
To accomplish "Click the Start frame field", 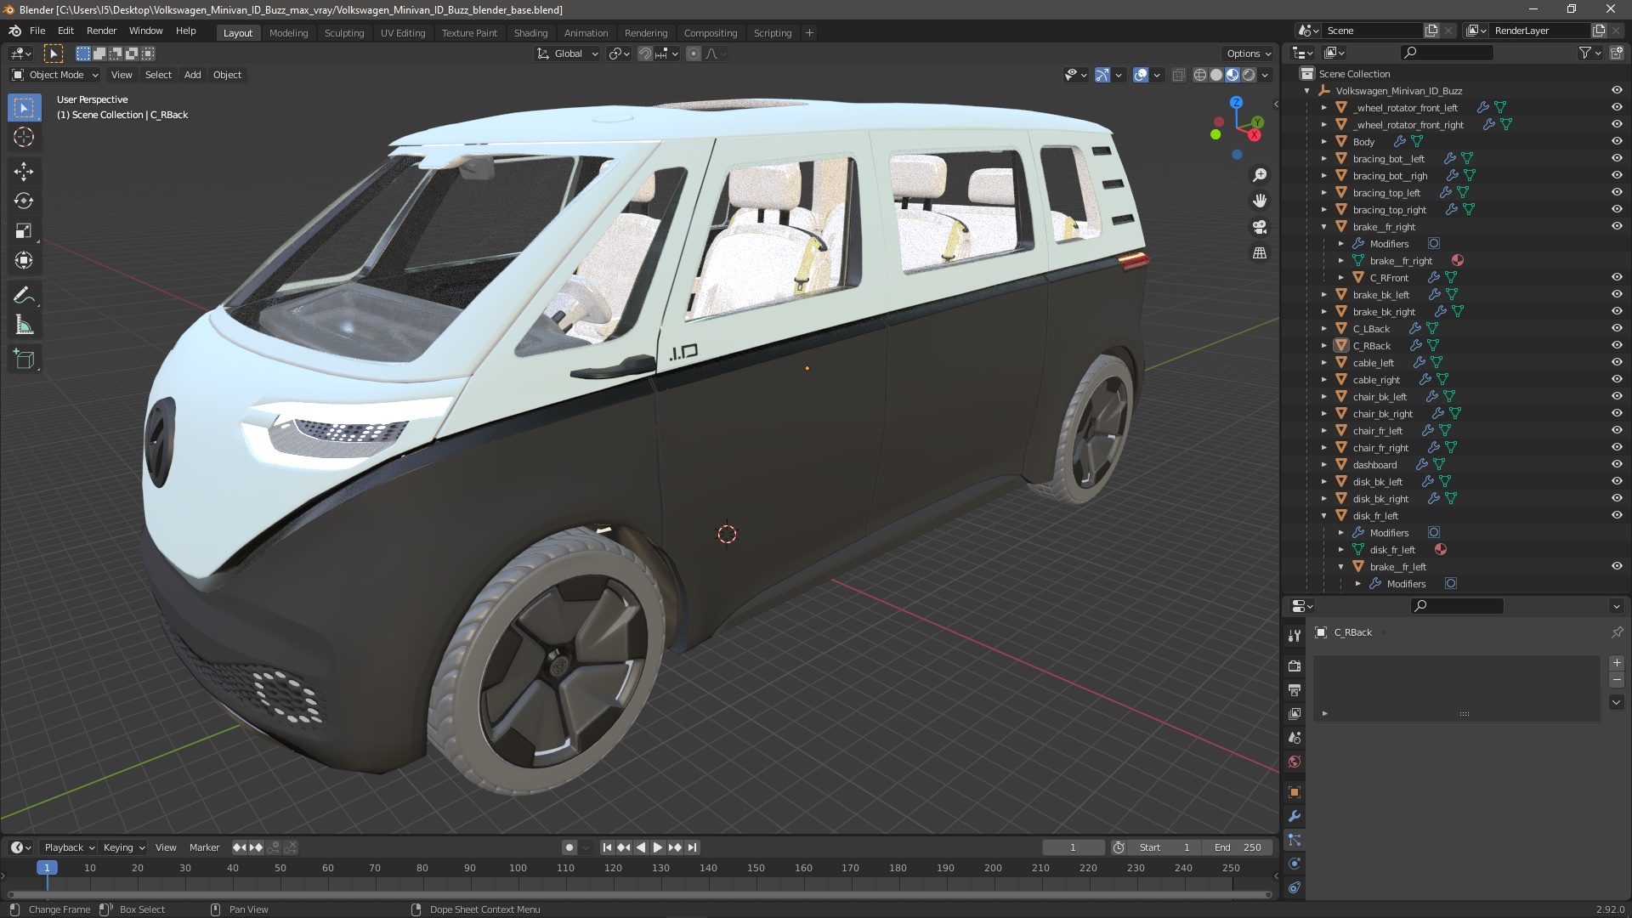I will (x=1164, y=847).
